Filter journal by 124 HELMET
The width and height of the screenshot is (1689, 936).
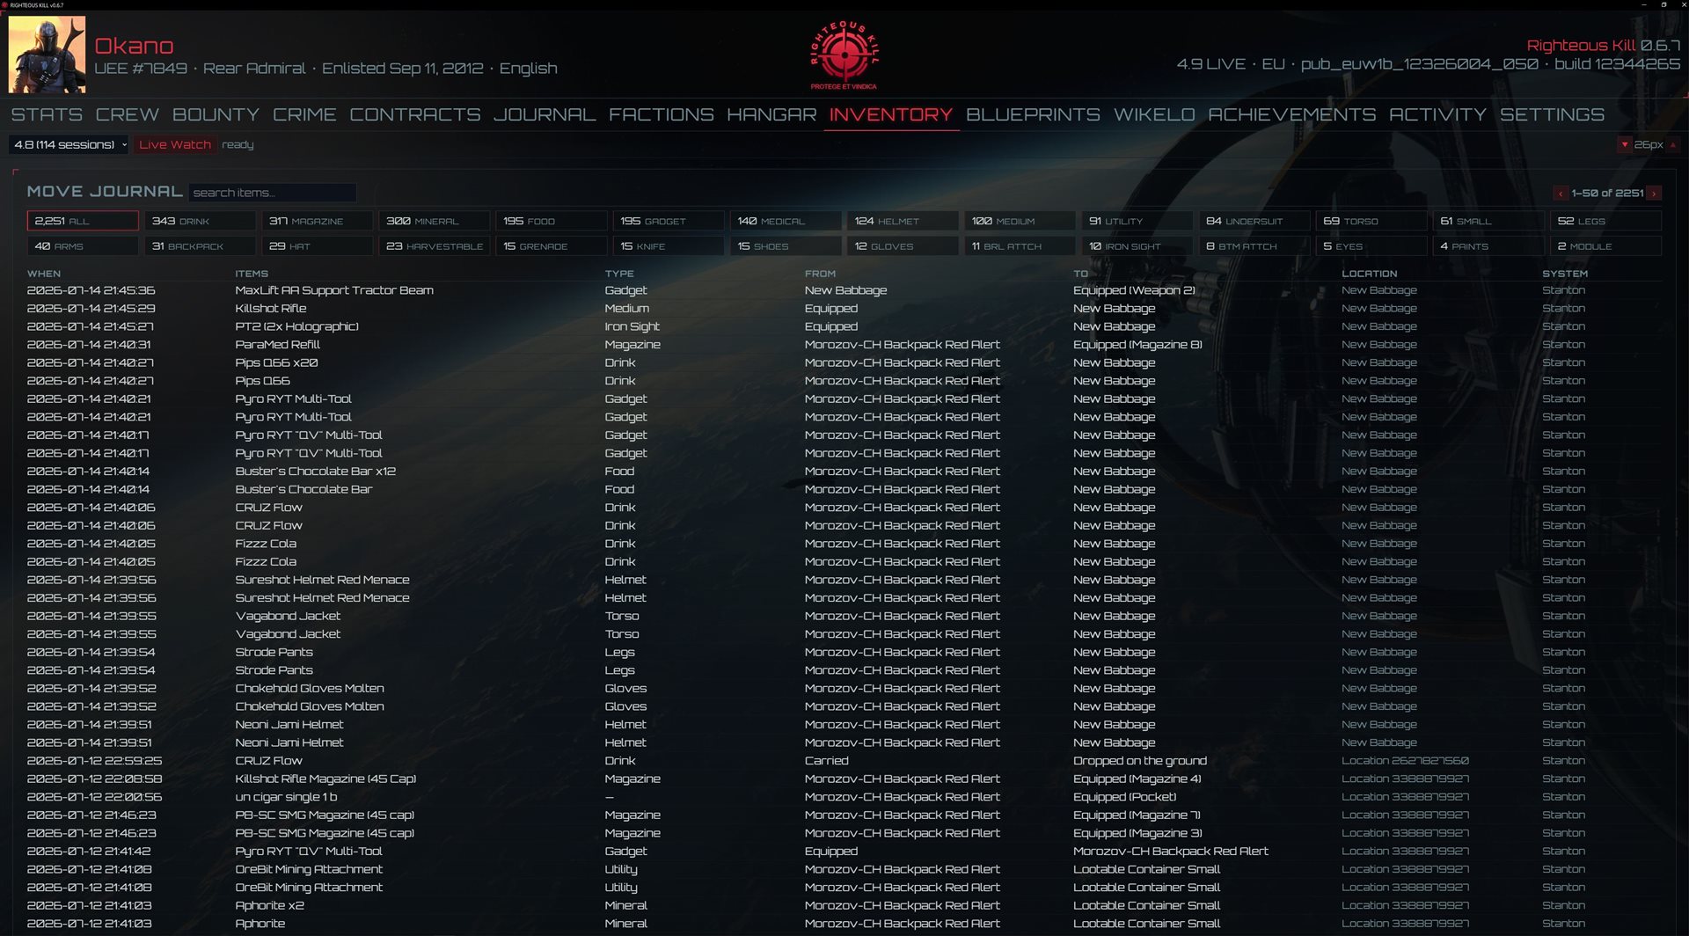click(x=903, y=221)
